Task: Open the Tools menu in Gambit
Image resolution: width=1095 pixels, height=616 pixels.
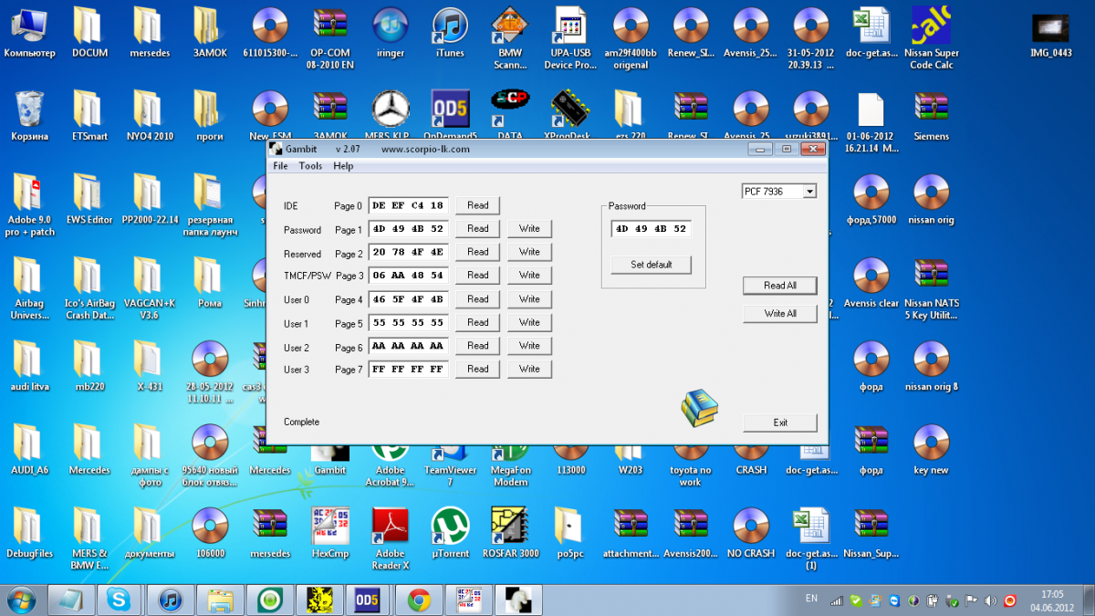Action: click(310, 166)
